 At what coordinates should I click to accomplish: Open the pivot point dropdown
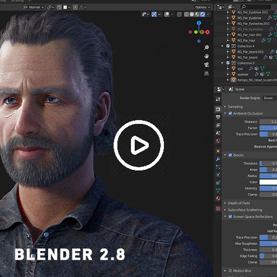pos(51,7)
